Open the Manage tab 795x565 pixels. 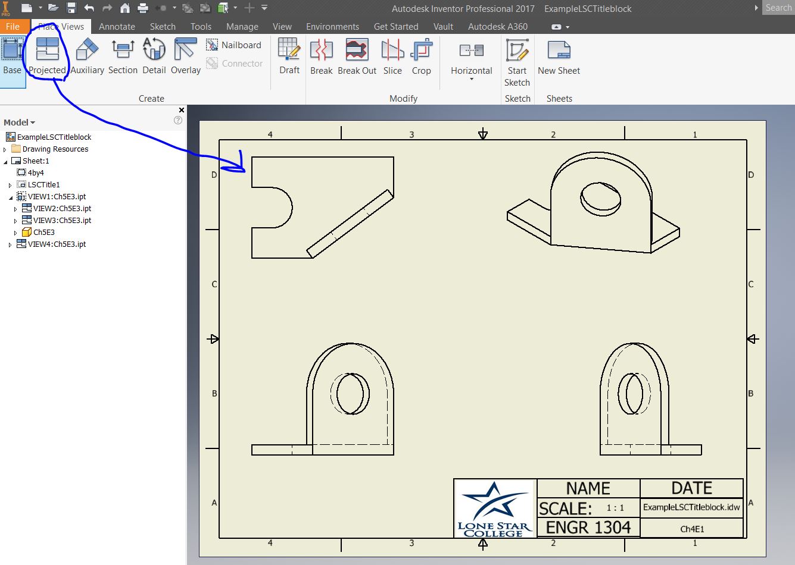[x=242, y=27]
